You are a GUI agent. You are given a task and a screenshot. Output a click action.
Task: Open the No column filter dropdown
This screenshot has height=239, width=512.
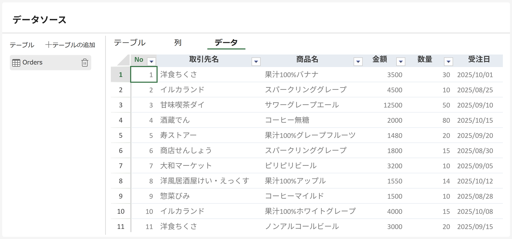(x=151, y=61)
